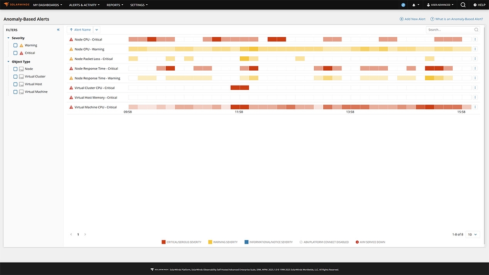
Task: Open the kebab menu for Virtual Cluster CPU - Critical
Action: [x=475, y=87]
